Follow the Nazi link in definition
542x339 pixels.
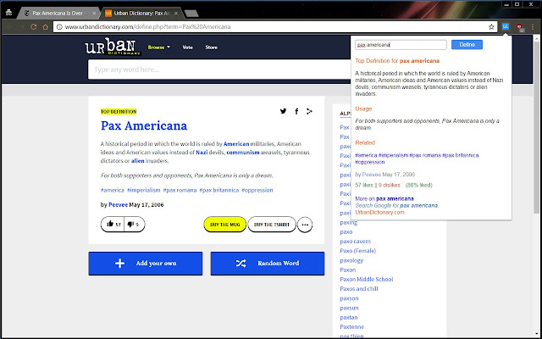tap(202, 153)
